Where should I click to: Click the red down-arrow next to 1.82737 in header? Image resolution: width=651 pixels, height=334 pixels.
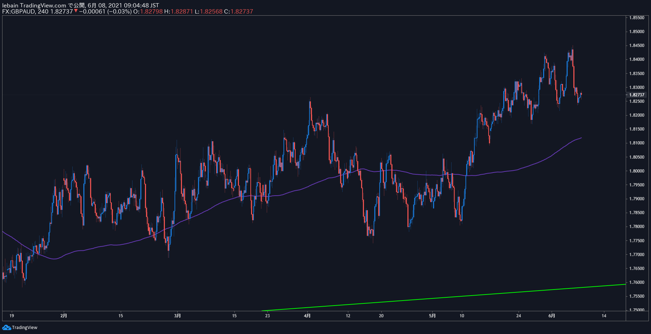[76, 11]
